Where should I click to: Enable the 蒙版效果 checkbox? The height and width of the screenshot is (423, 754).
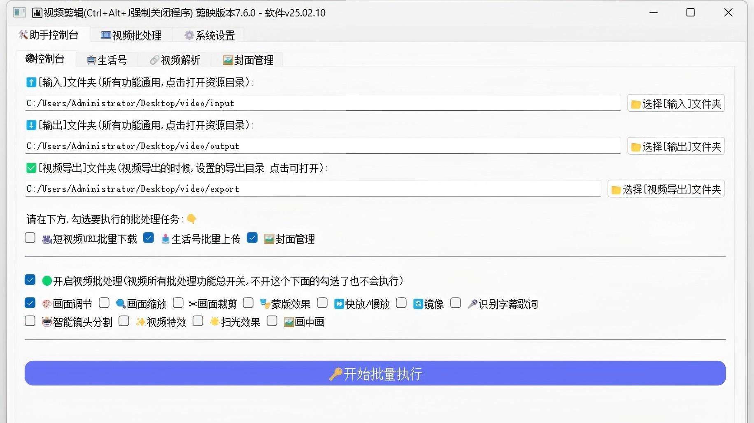248,303
